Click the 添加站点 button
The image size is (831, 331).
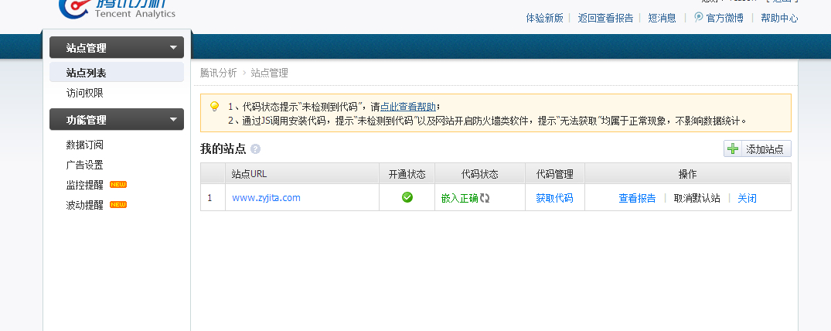click(758, 149)
